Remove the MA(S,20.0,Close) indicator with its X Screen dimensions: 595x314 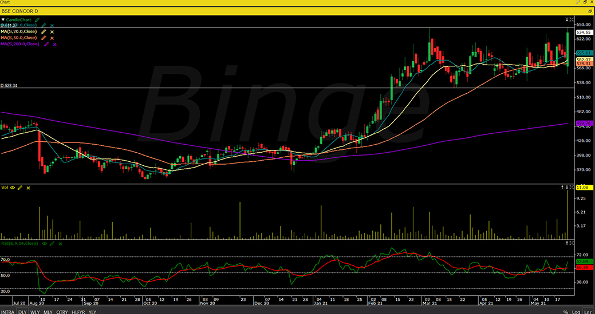pyautogui.click(x=52, y=32)
